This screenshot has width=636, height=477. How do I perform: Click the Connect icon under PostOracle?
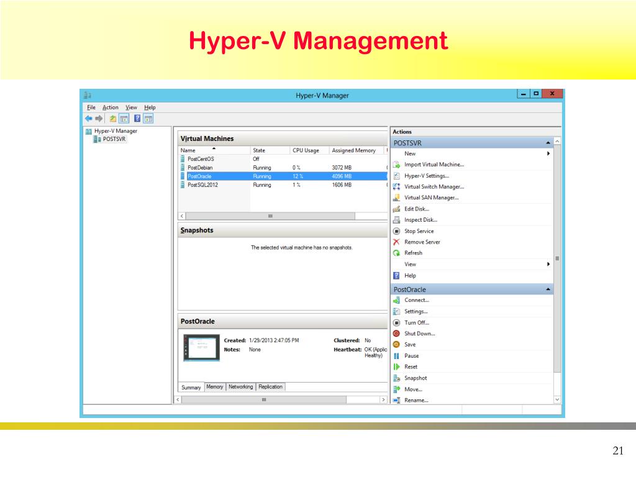(397, 300)
